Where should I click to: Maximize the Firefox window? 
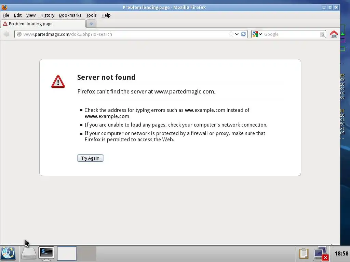(x=330, y=8)
